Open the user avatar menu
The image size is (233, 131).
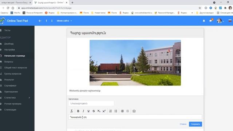coord(220,21)
